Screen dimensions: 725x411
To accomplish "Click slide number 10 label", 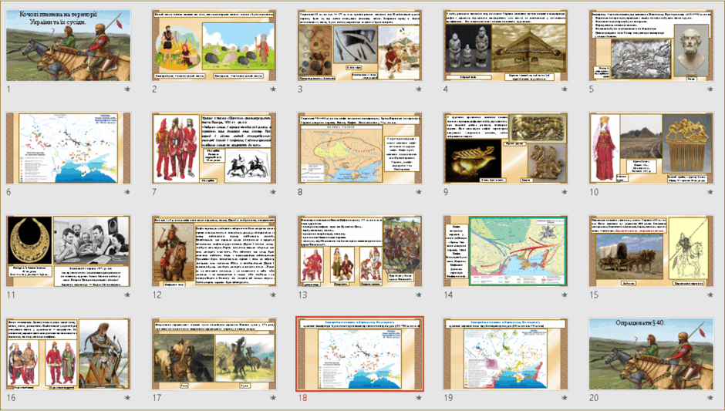I will pos(594,192).
